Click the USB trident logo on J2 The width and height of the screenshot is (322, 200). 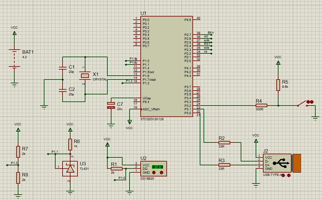(x=281, y=162)
